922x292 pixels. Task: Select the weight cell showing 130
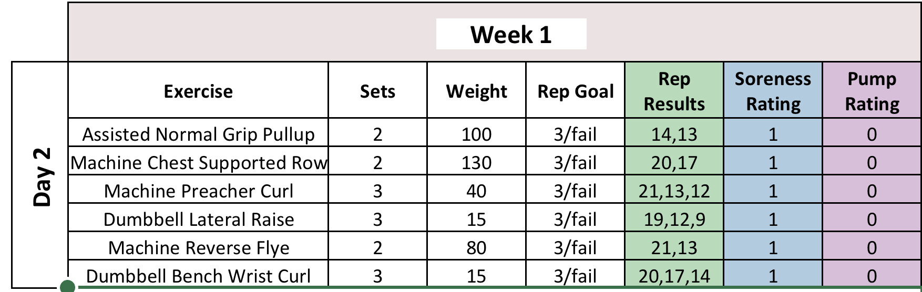pyautogui.click(x=476, y=163)
